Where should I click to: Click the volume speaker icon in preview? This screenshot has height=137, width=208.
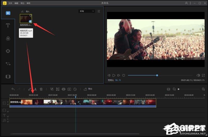coord(198,75)
